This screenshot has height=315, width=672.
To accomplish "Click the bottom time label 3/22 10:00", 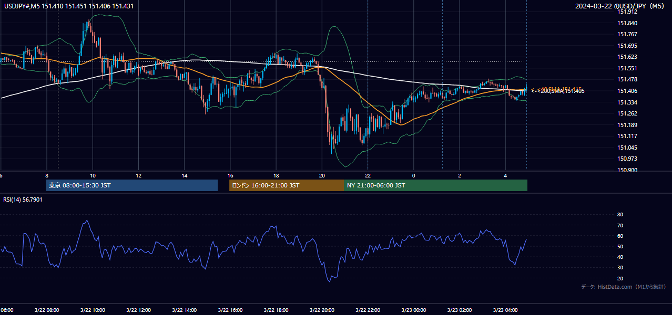I will click(x=93, y=310).
